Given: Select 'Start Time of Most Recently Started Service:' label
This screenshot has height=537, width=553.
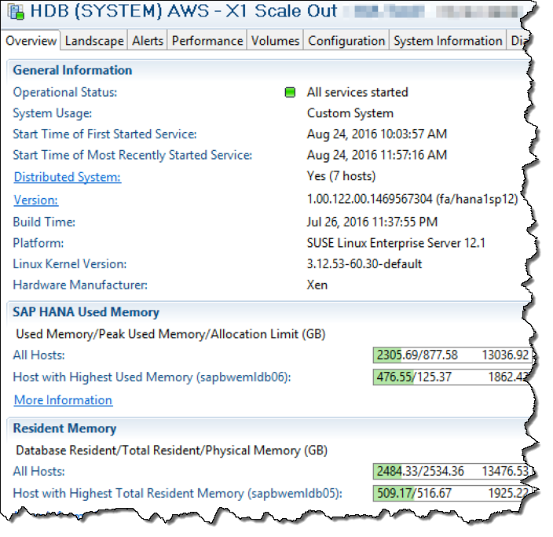Looking at the screenshot, I should [x=132, y=155].
